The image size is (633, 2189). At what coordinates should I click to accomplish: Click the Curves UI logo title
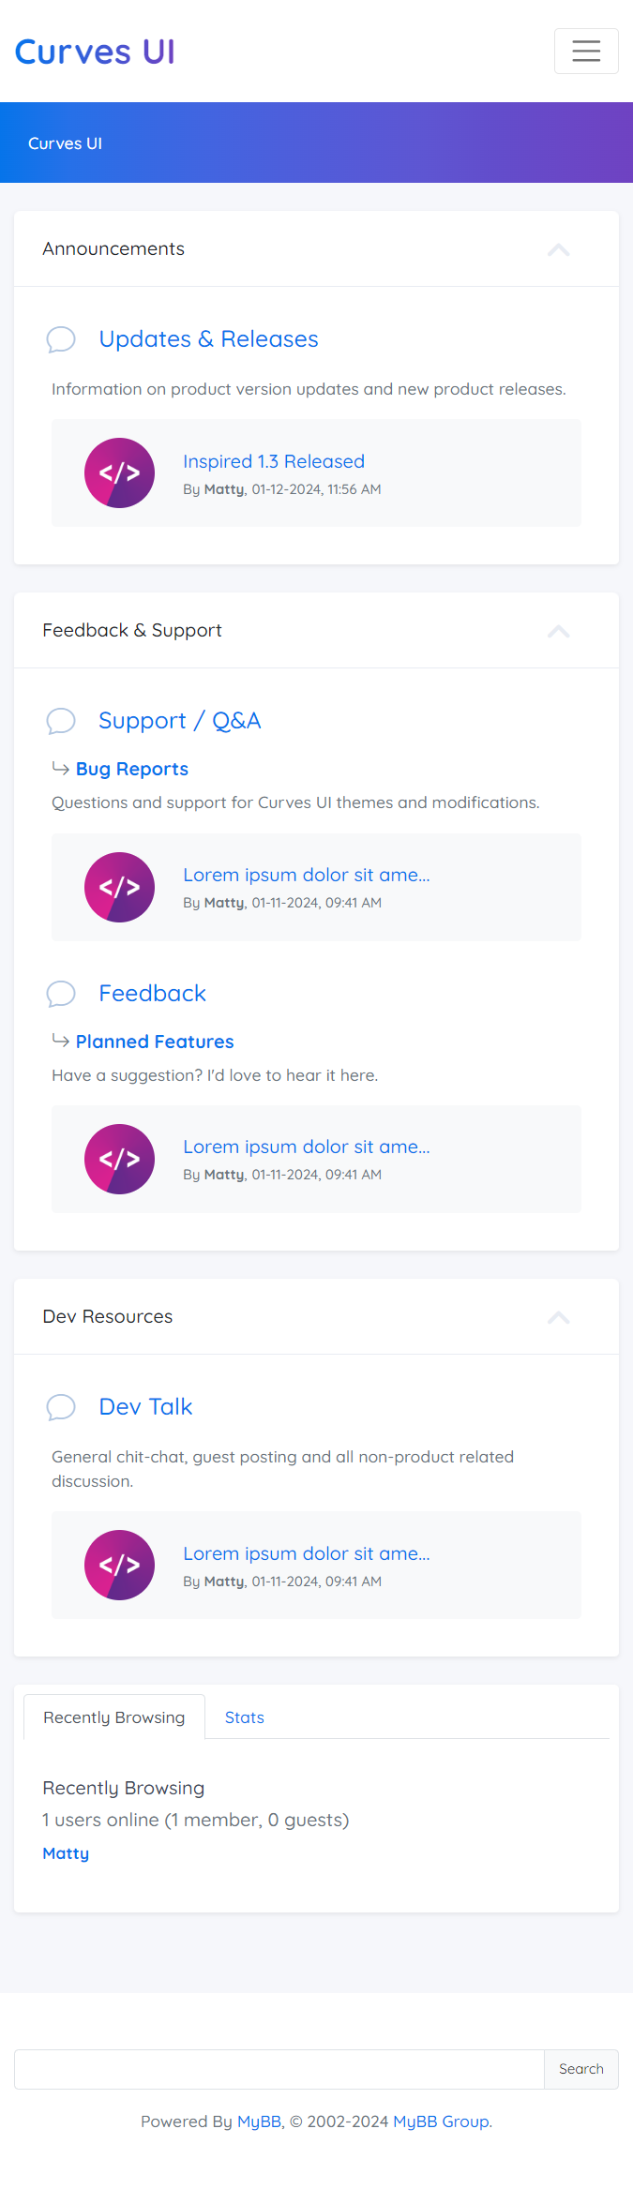tap(95, 52)
